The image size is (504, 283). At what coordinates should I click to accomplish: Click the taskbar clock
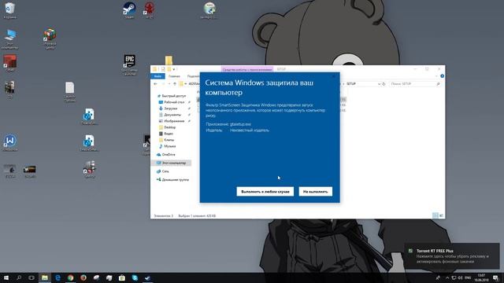coord(481,277)
